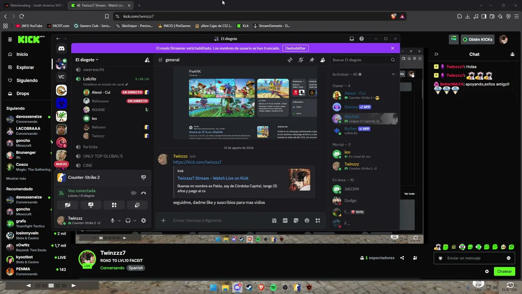The image size is (522, 294).
Task: Open Discord help icon in title bar
Action: tap(361, 39)
